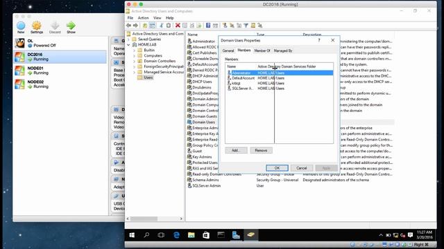
Task: Click Cancel in Domain Users Properties
Action: click(302, 168)
